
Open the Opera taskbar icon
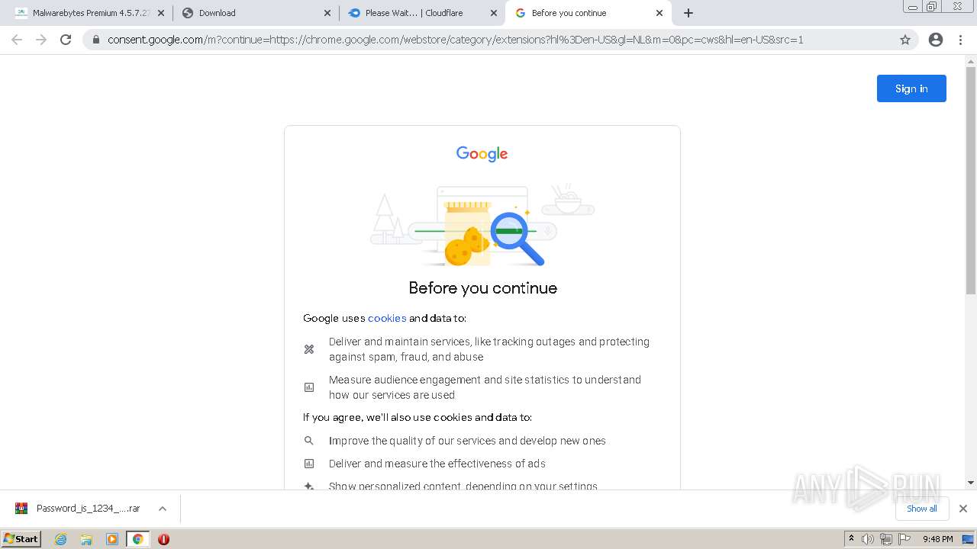tap(163, 539)
